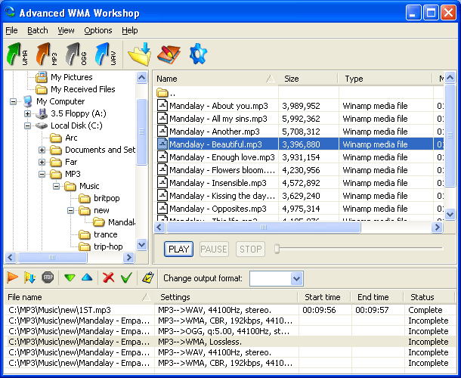Click the application icon in the title bar
The width and height of the screenshot is (461, 378).
pos(10,12)
